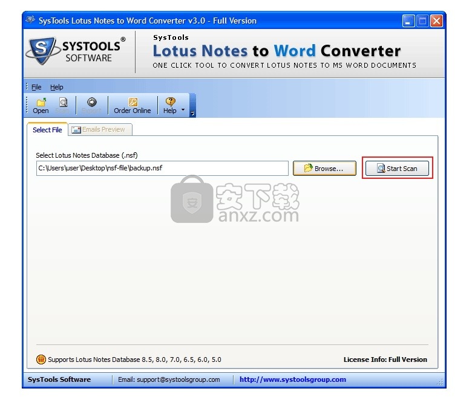Start scanning with the Start Scan button

(x=397, y=169)
